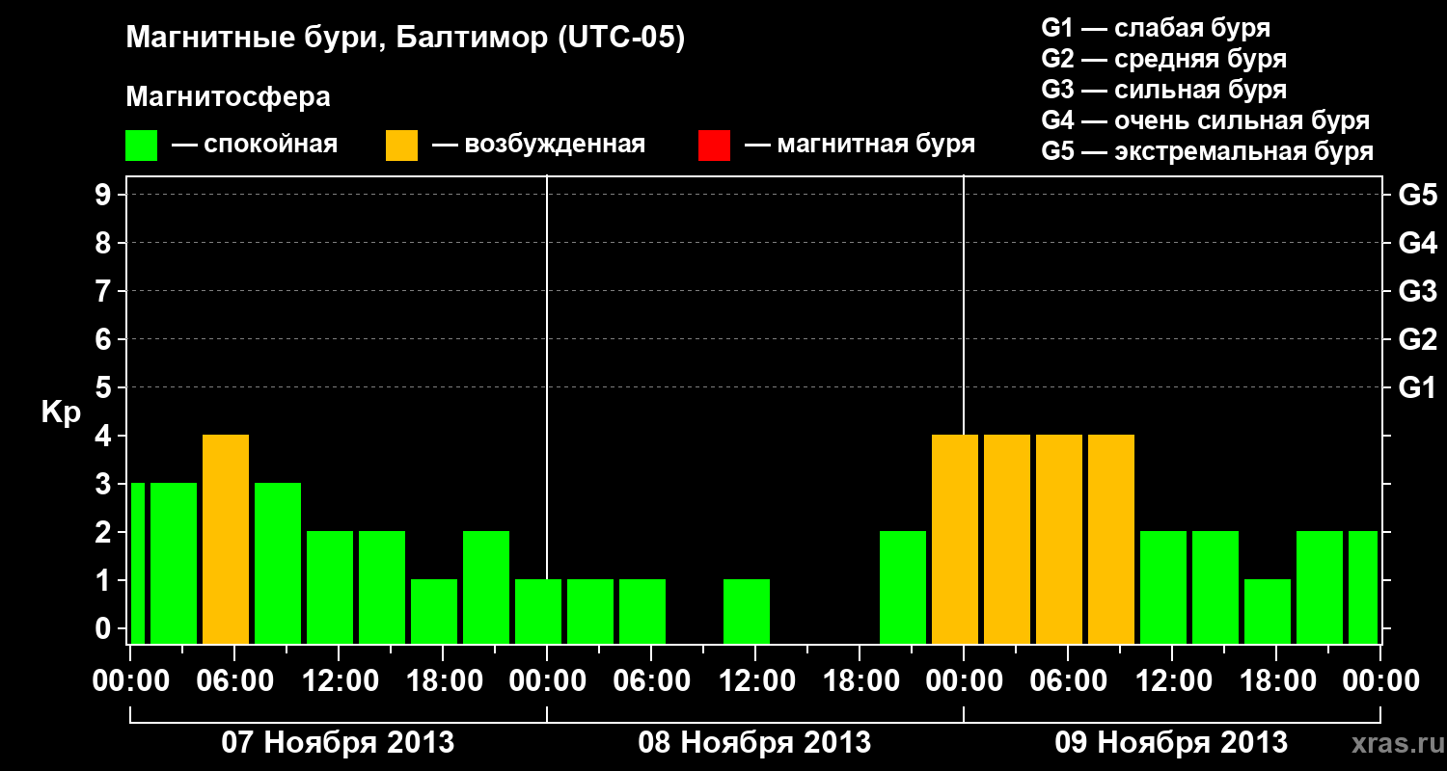Select the 'G3 — сильная буря' legend line
1447x771 pixels.
point(1163,90)
